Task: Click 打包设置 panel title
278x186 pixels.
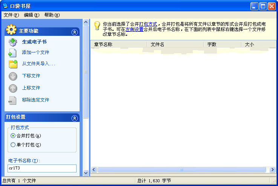Action: point(15,117)
